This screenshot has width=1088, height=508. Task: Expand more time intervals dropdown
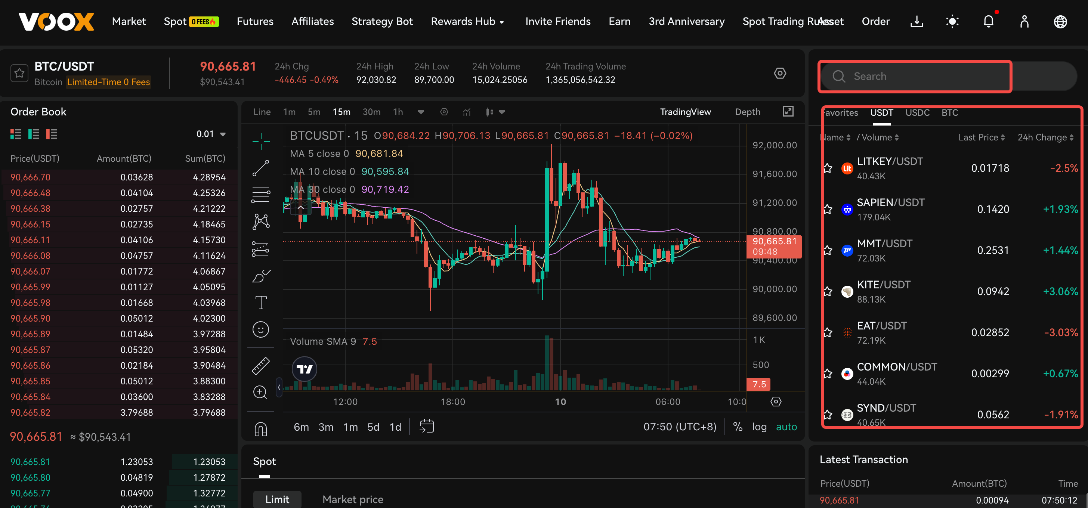click(421, 112)
